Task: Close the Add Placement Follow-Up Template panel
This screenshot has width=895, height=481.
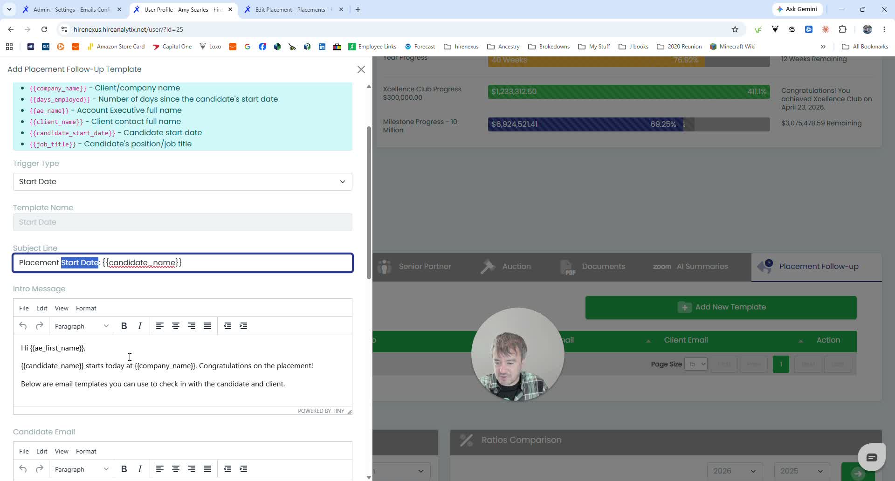Action: pyautogui.click(x=361, y=69)
